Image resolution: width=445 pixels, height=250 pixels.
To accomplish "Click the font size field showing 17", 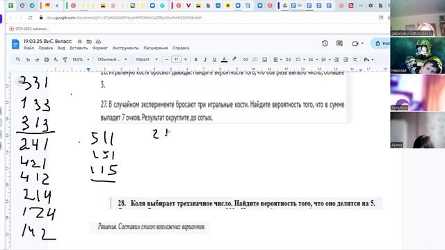I will 176,60.
